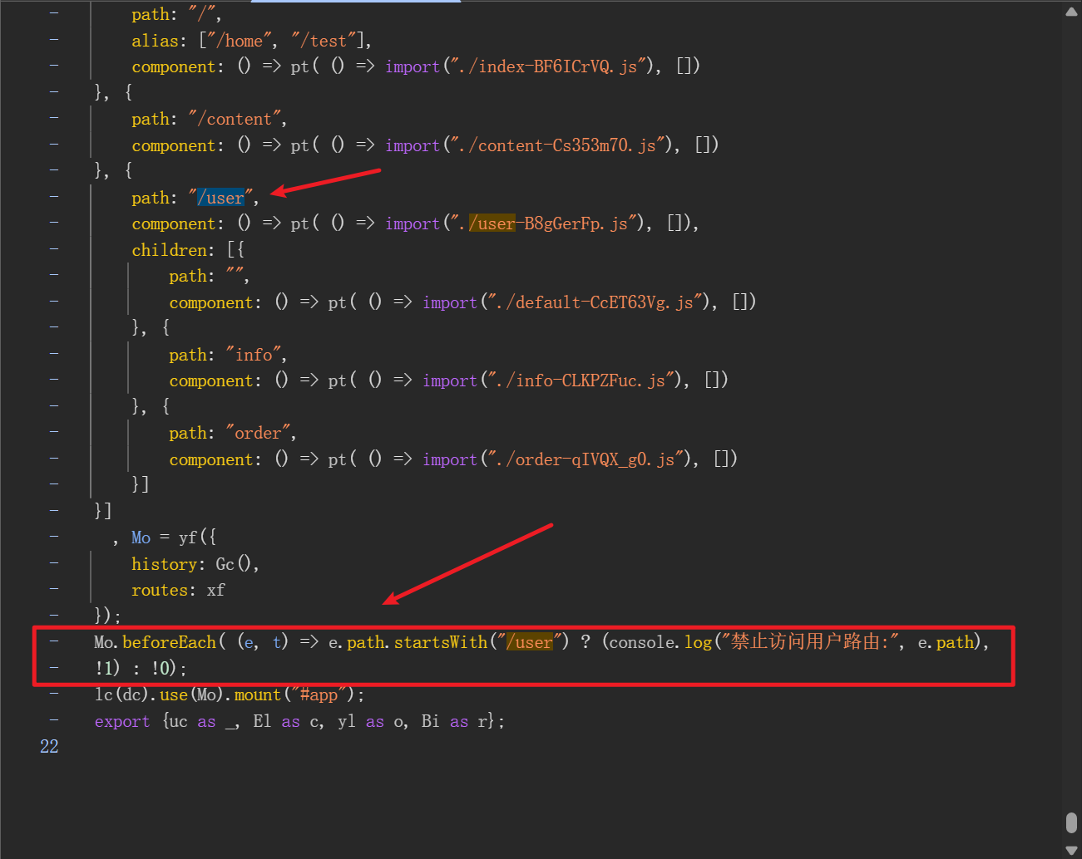Click the scrollbar down arrow
1082x859 pixels.
pyautogui.click(x=1071, y=849)
